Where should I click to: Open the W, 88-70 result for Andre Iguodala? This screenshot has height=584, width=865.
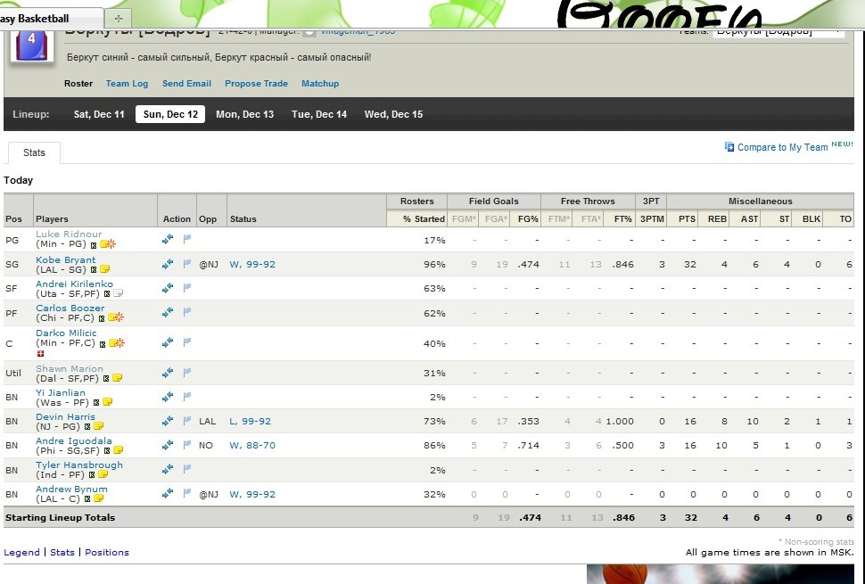pos(252,445)
